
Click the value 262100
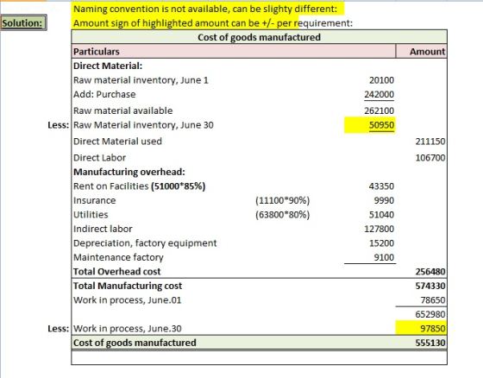[379, 110]
